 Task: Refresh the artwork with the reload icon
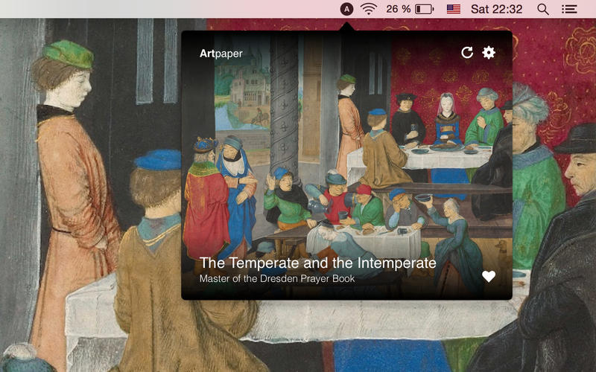467,52
